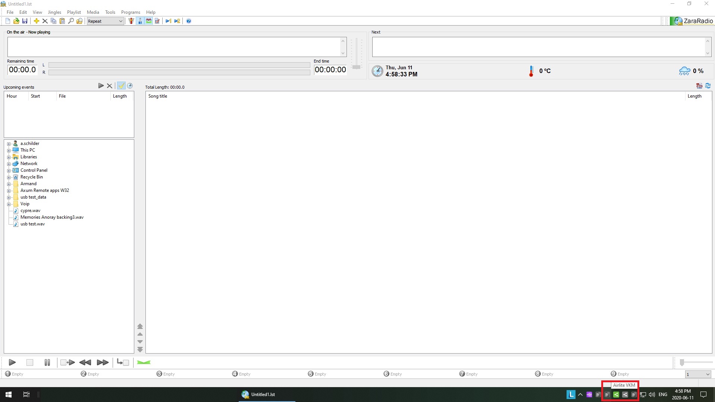Click the yellow plus Add icon

(36, 21)
